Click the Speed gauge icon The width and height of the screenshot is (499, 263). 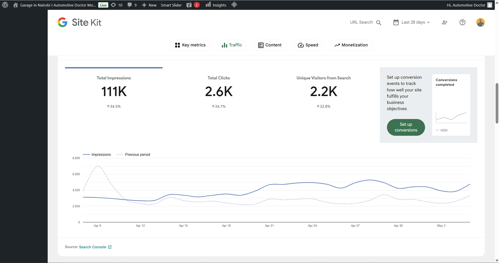pos(301,45)
